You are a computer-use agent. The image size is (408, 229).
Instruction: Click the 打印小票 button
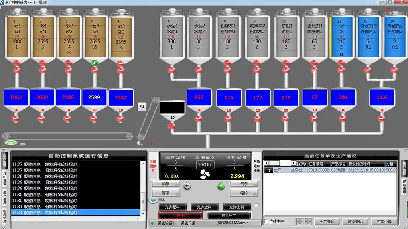tap(384, 221)
